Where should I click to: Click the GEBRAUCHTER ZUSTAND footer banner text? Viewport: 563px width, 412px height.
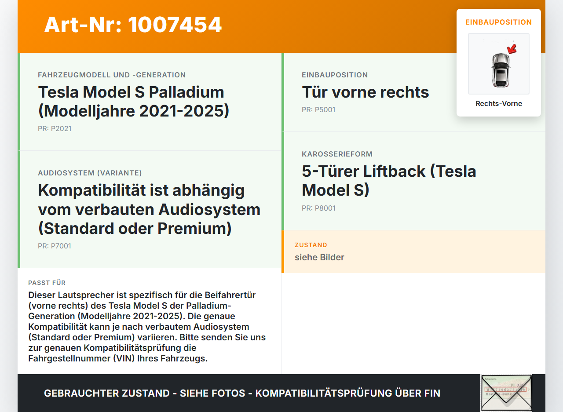pyautogui.click(x=242, y=393)
